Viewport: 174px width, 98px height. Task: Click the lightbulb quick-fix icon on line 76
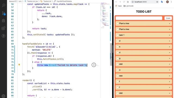19,65
